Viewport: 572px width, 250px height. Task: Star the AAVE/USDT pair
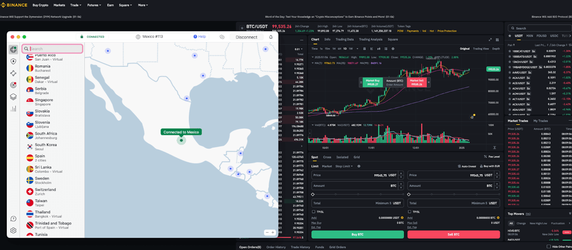pyautogui.click(x=509, y=72)
